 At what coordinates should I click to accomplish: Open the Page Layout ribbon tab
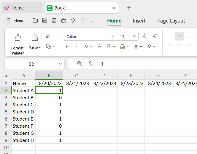tap(171, 21)
